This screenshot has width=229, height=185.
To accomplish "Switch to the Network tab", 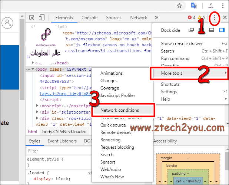I will pos(139,18).
